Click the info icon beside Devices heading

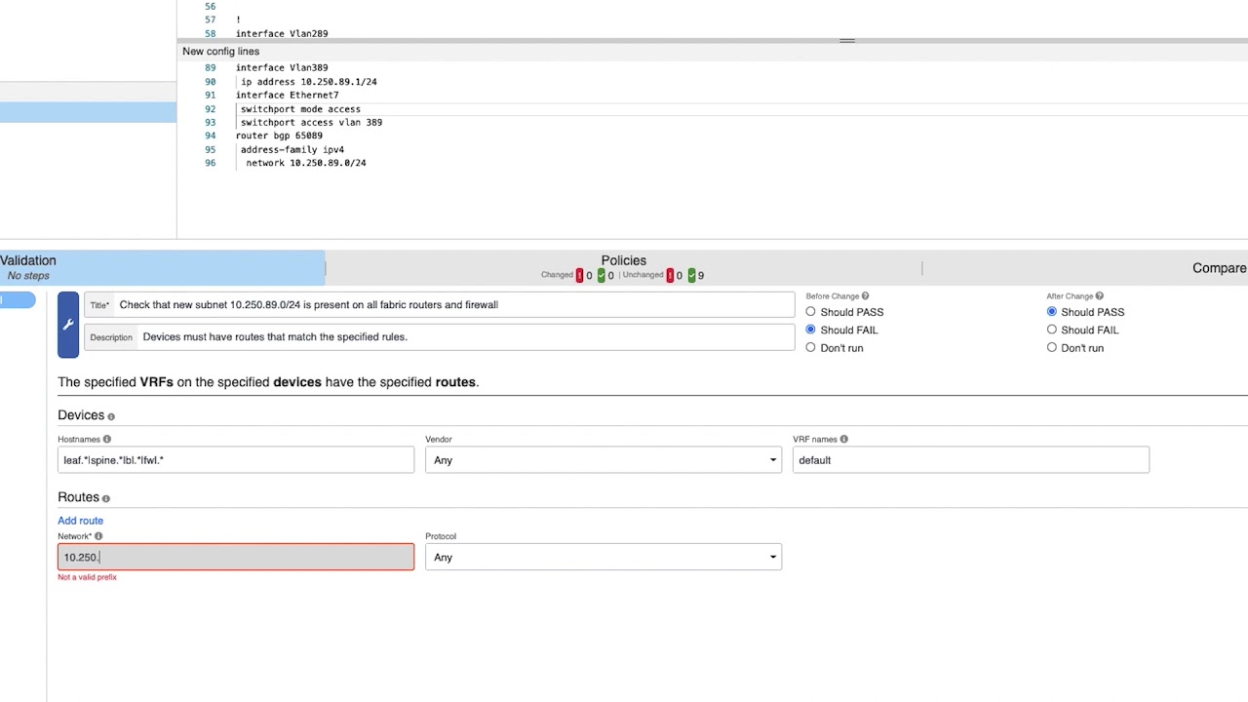pyautogui.click(x=110, y=416)
